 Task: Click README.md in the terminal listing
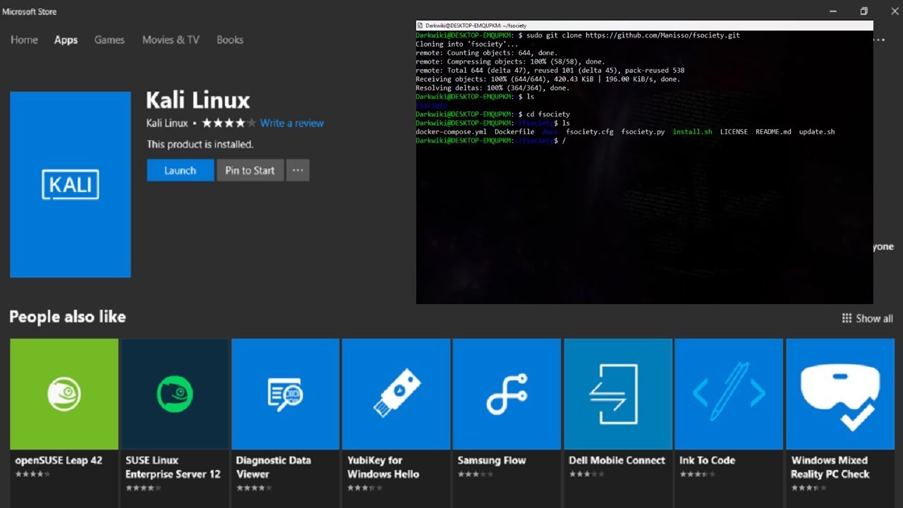pos(773,132)
